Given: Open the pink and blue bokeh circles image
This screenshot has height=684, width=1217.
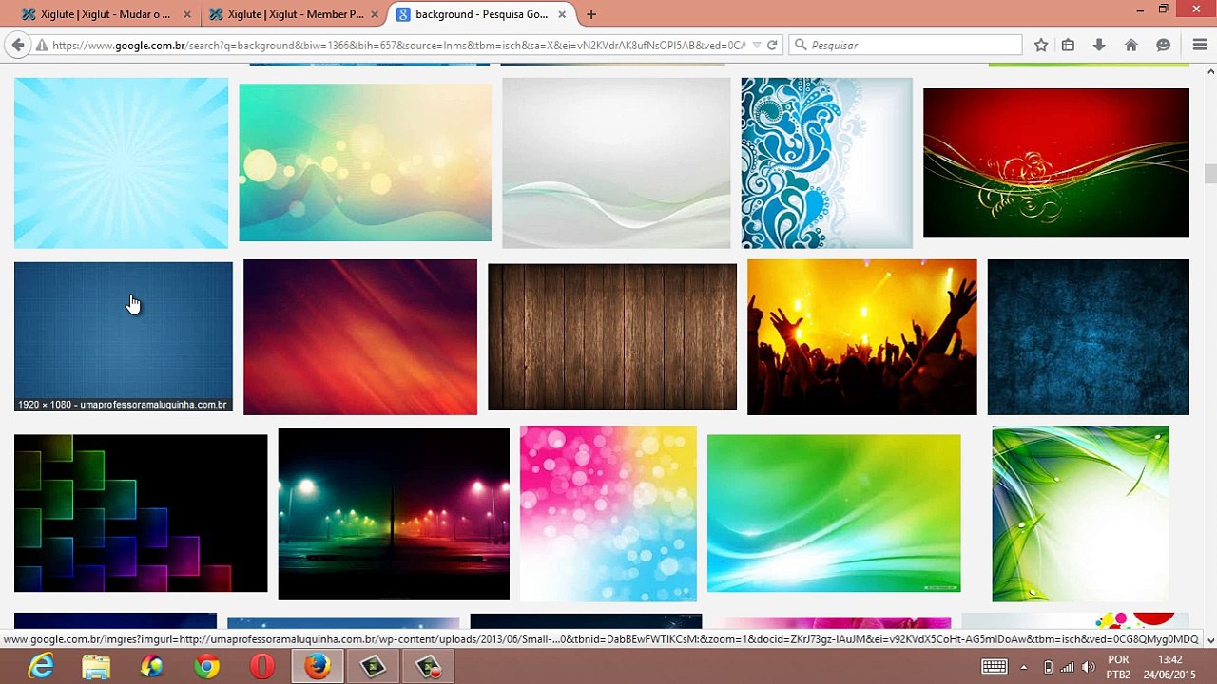Looking at the screenshot, I should click(608, 514).
